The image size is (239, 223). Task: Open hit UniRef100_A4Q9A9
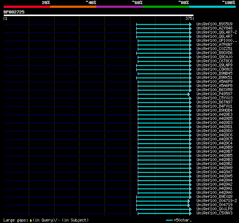[x=214, y=168]
